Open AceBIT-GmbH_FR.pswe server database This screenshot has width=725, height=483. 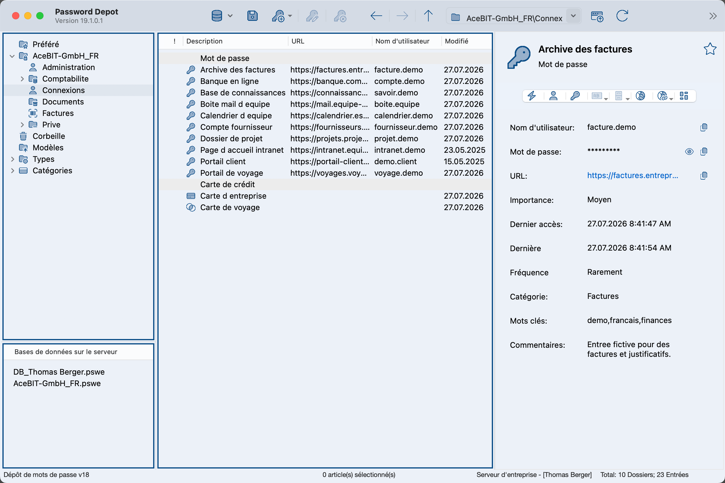click(57, 383)
